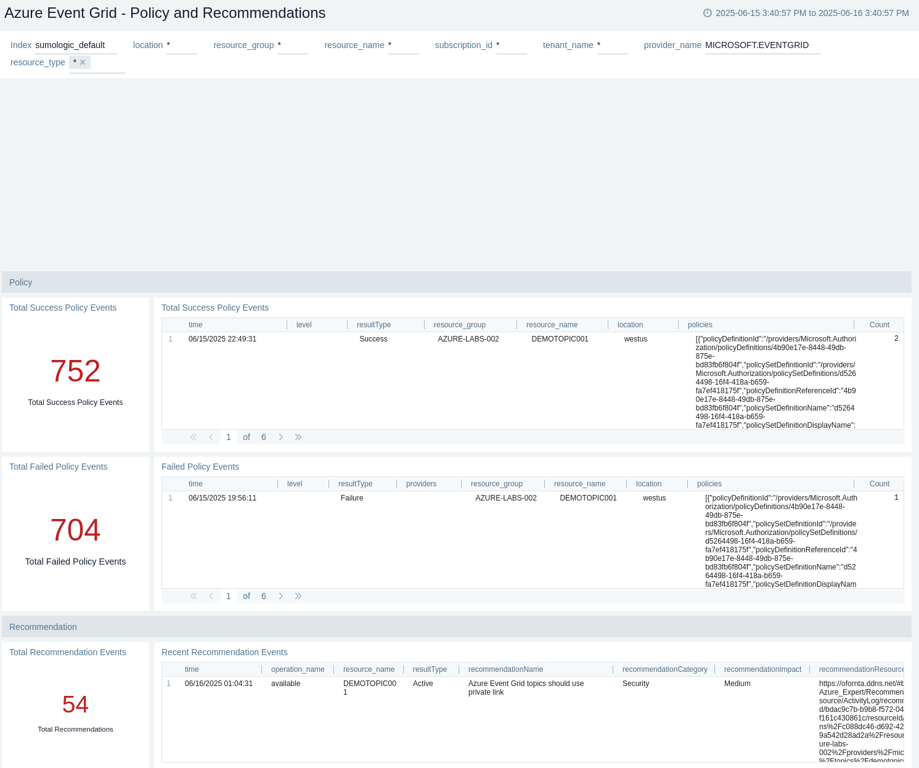Viewport: 919px width, 768px height.
Task: Click the 704 failed events value
Action: pyautogui.click(x=75, y=530)
